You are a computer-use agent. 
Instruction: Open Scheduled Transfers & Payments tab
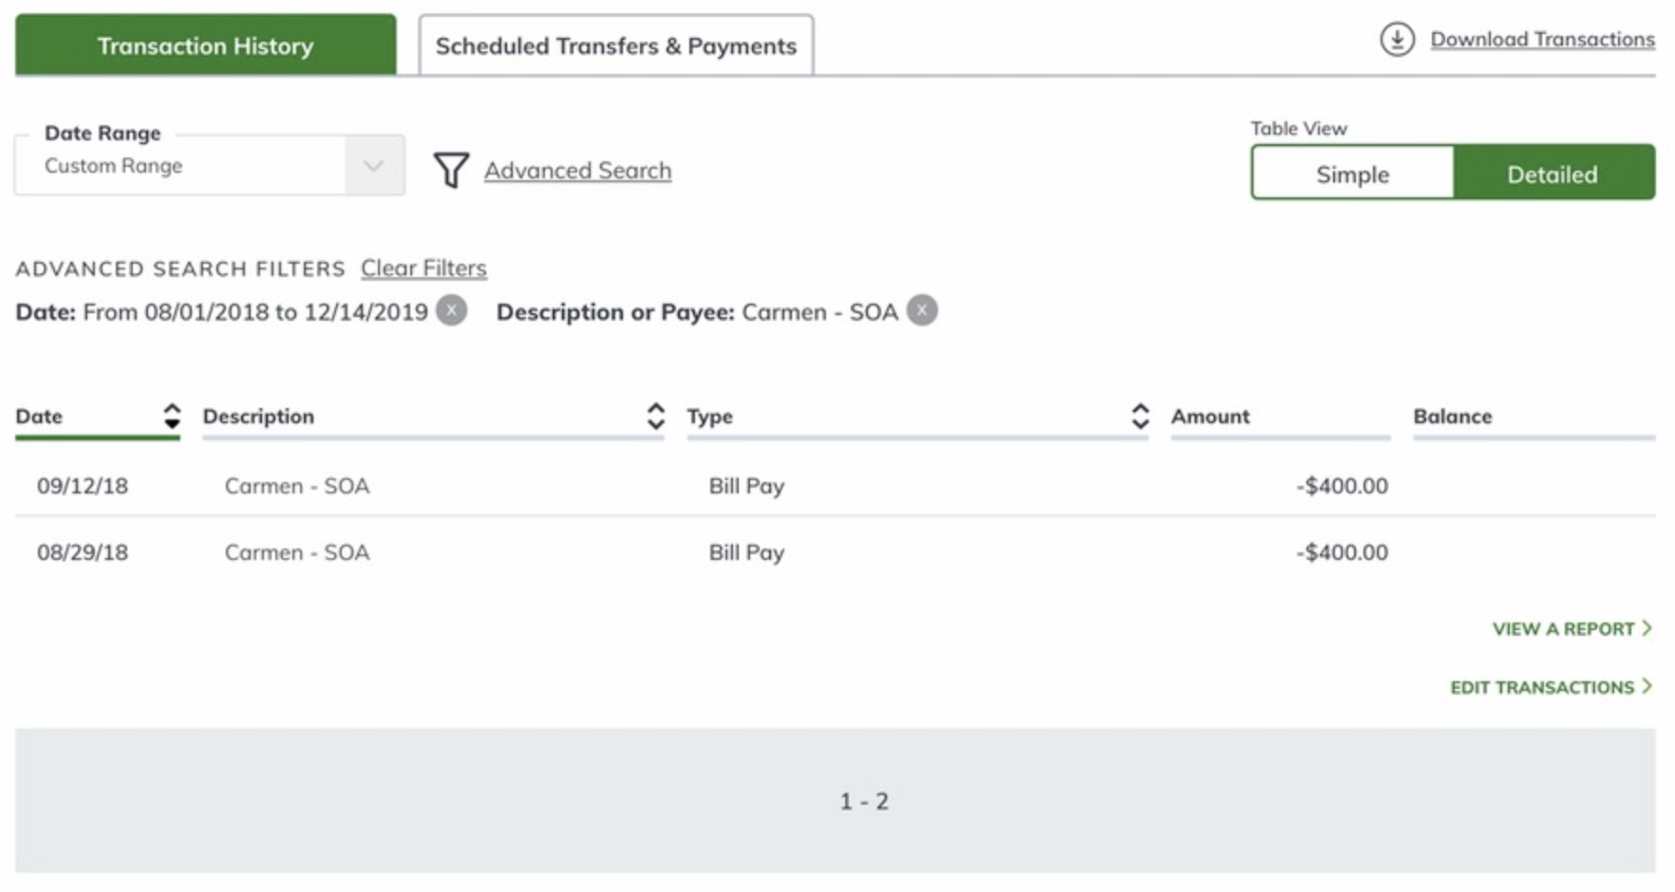615,46
